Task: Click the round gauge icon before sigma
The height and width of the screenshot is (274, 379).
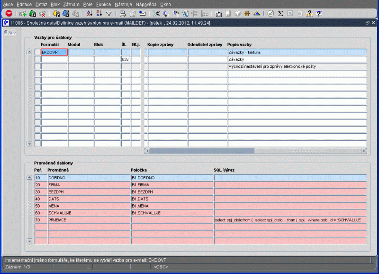Action: coord(271,14)
